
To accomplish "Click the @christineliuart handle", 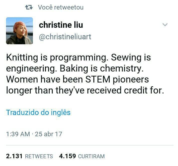I will click(65, 37).
